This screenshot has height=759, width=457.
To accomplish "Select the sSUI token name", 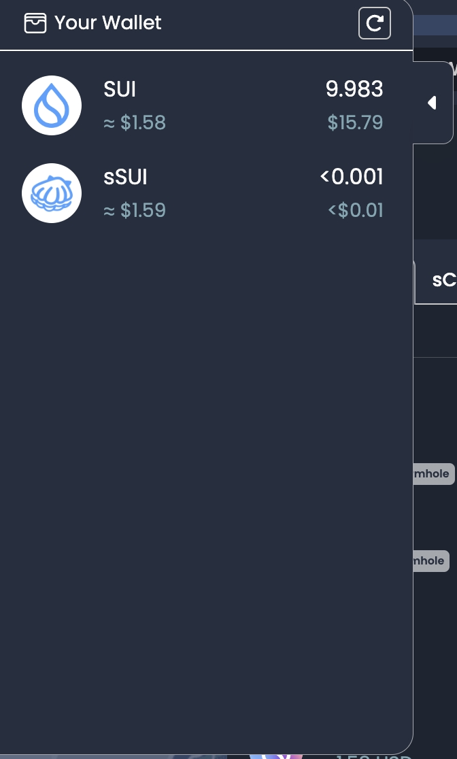I will 125,177.
